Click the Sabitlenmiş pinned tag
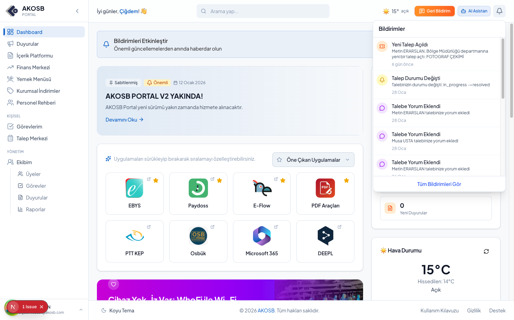This screenshot has height=320, width=514. pyautogui.click(x=123, y=82)
